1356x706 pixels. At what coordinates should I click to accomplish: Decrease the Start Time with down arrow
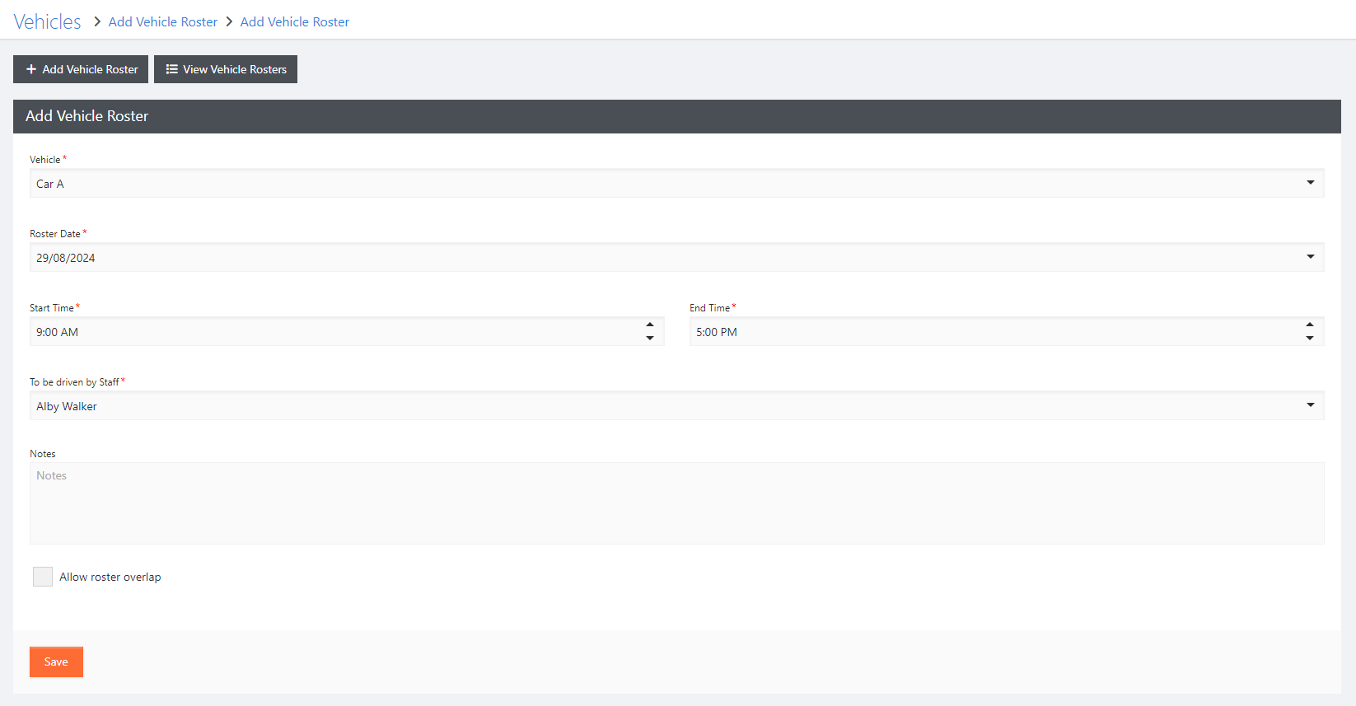[x=650, y=338]
